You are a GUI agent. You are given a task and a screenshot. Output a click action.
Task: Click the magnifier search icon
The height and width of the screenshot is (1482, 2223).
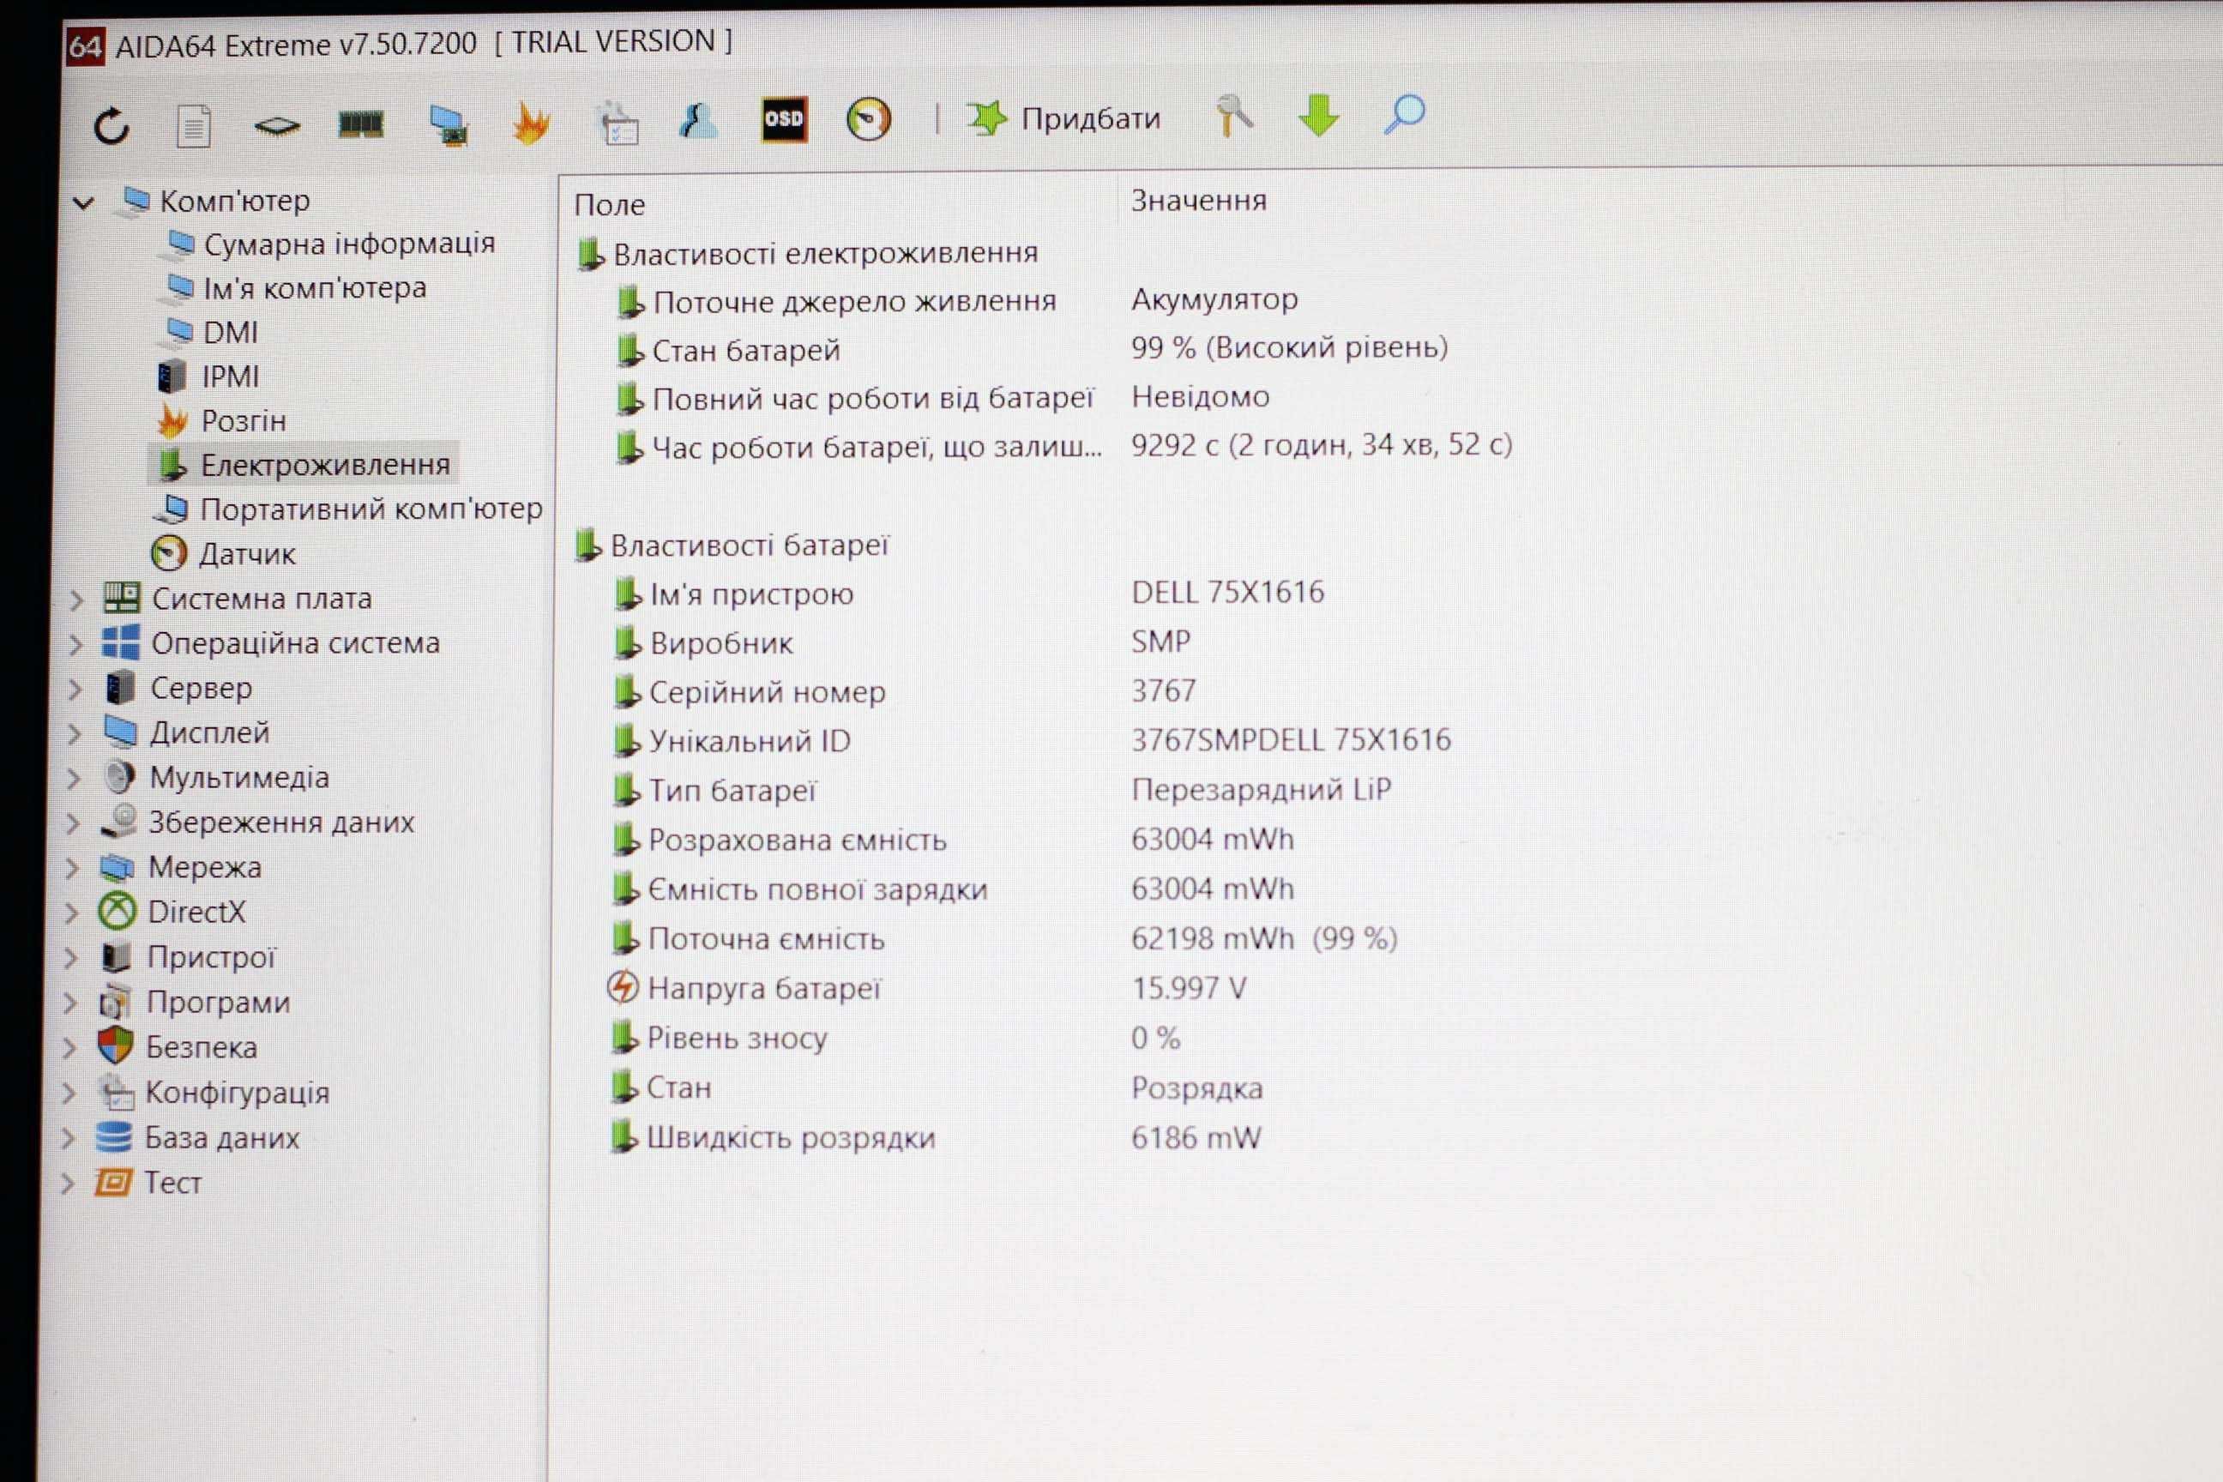(x=1405, y=114)
